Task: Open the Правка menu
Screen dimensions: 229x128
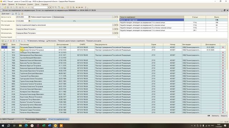Action: pyautogui.click(x=11, y=4)
